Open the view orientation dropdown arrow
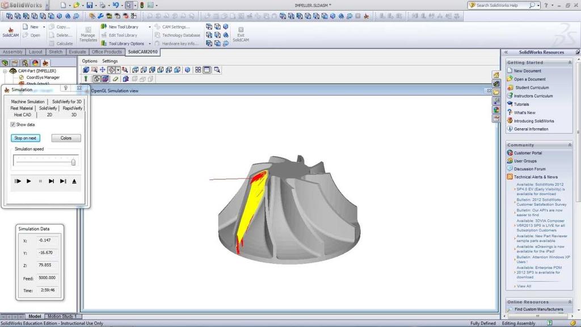The image size is (581, 327). pos(118,70)
